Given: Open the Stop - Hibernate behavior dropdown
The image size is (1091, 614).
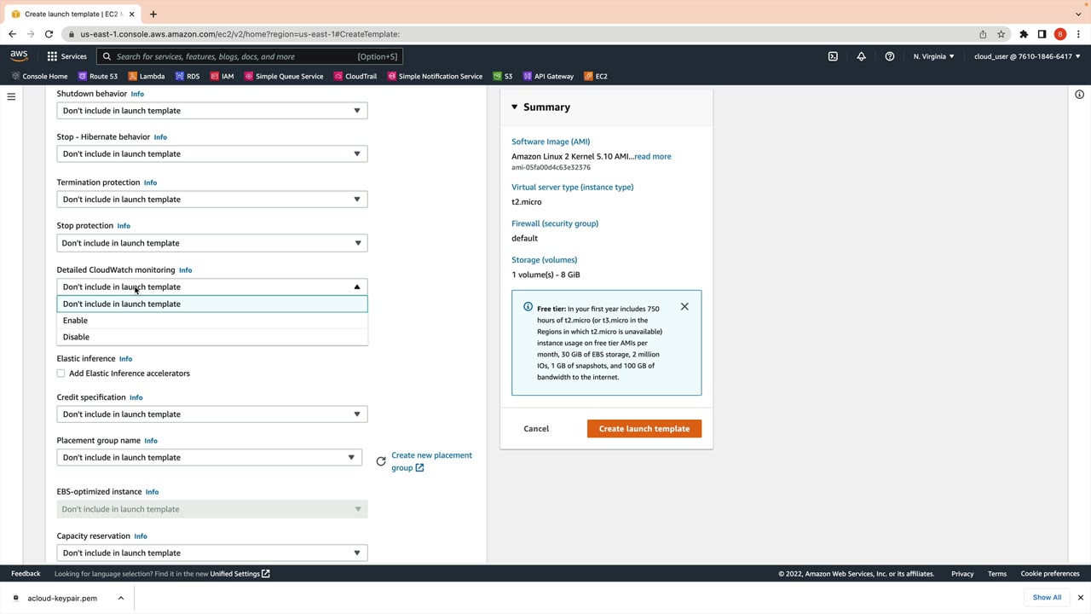Looking at the screenshot, I should click(x=212, y=154).
